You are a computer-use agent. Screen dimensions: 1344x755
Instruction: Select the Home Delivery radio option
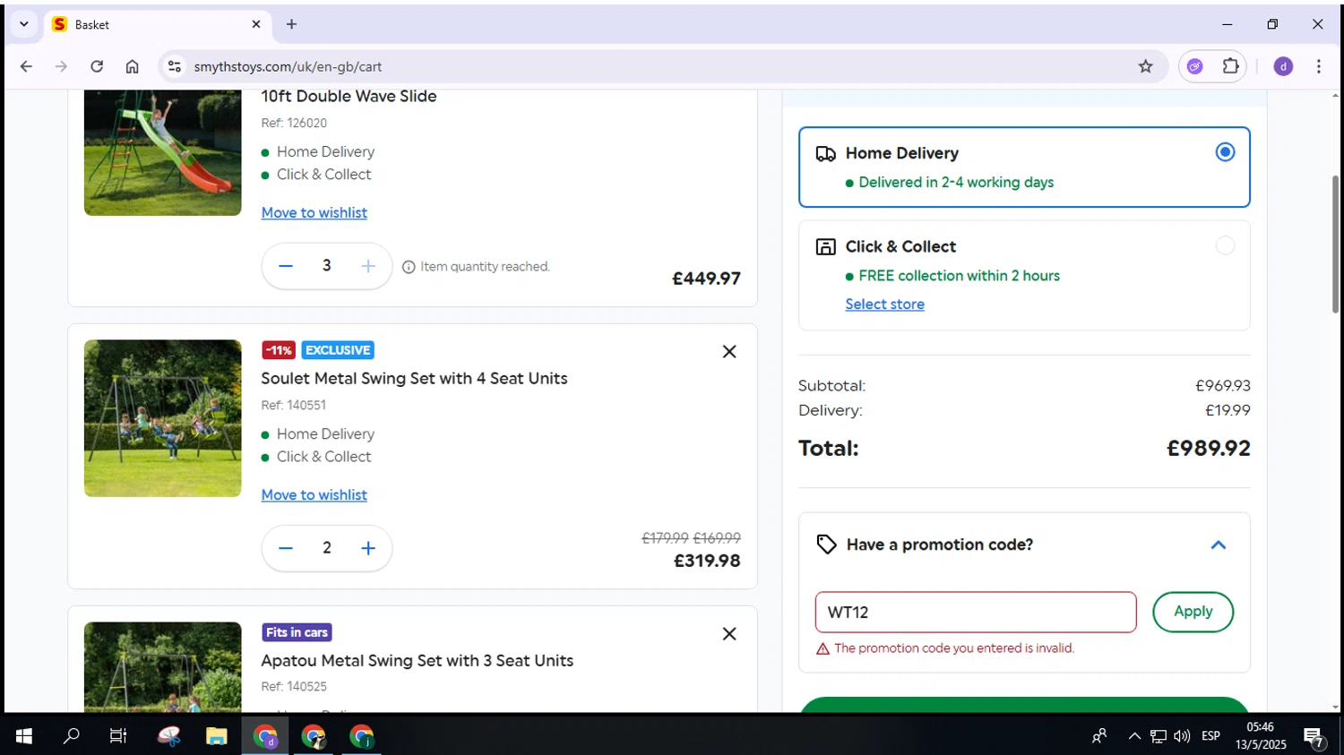point(1225,152)
